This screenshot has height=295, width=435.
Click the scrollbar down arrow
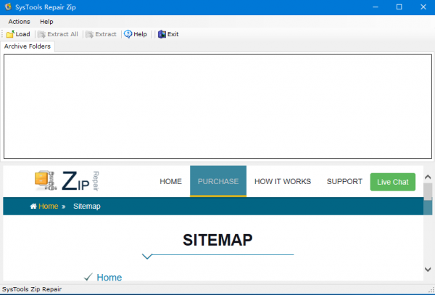(428, 269)
